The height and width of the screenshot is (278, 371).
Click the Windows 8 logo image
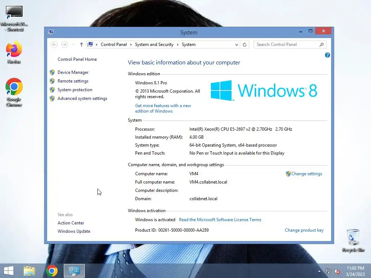pos(264,90)
